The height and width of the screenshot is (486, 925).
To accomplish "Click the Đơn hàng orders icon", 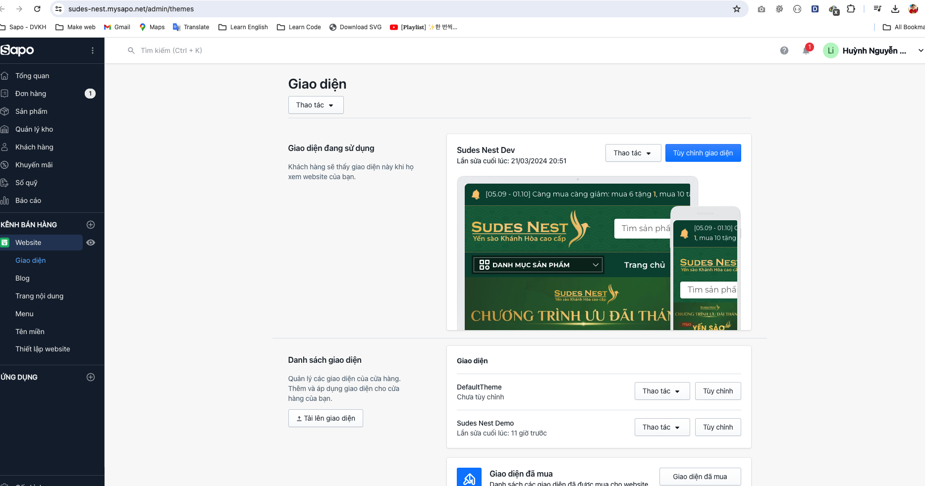I will 5,94.
